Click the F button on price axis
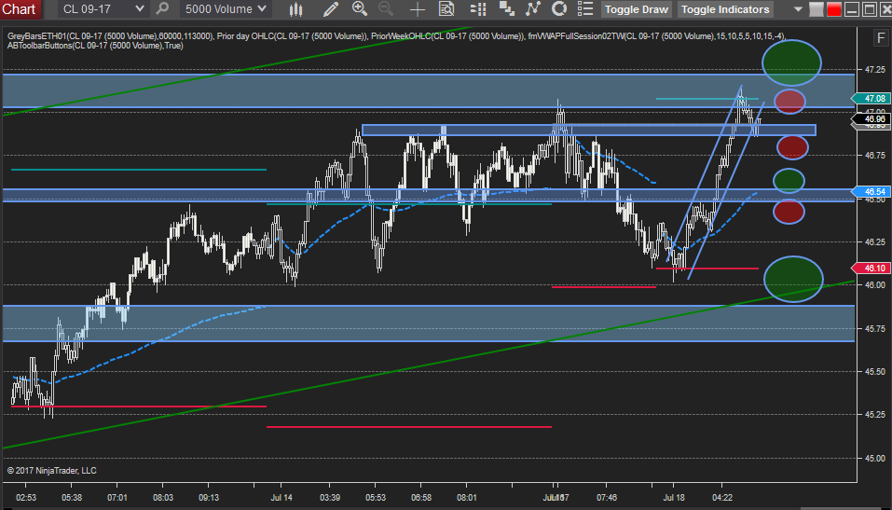The image size is (892, 510). (881, 38)
